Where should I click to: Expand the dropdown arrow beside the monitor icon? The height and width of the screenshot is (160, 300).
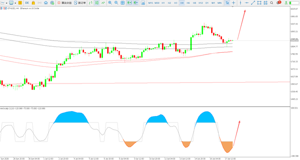pyautogui.click(x=15, y=3)
